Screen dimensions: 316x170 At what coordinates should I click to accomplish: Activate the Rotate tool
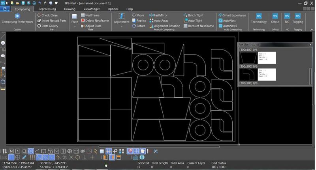[x=139, y=26]
